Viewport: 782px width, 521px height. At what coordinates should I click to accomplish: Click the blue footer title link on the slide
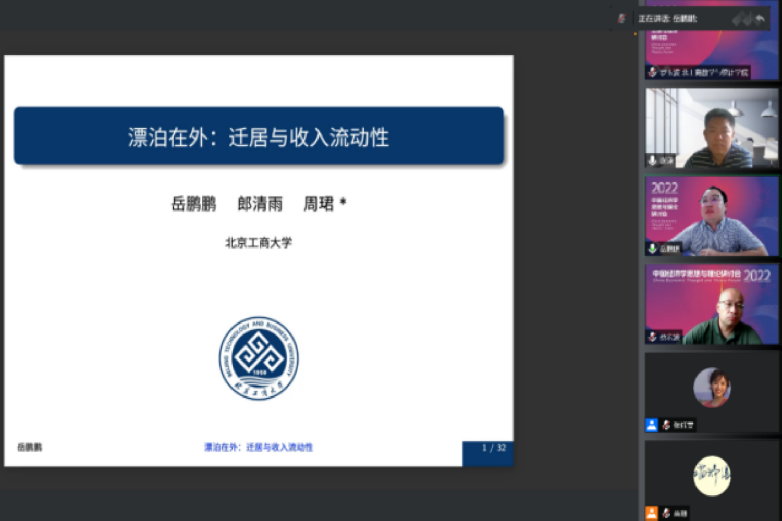(259, 447)
